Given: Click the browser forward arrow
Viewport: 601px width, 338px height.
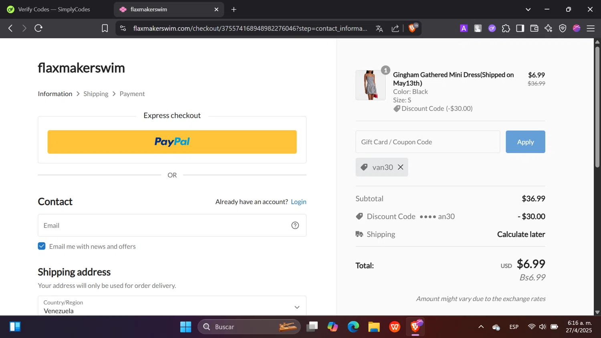Looking at the screenshot, I should tap(24, 28).
